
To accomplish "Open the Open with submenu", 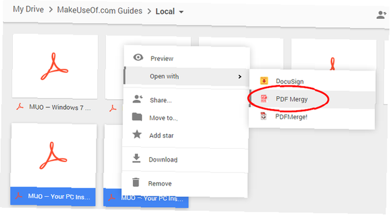I will coord(186,76).
